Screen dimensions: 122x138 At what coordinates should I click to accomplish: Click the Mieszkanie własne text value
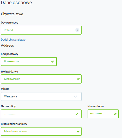click(16, 131)
